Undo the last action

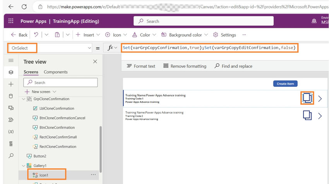[36, 35]
